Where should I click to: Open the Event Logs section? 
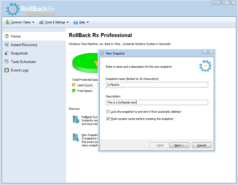[x=34, y=70]
